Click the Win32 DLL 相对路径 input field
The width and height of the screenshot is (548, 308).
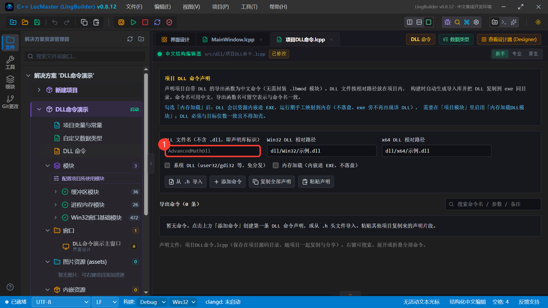click(x=322, y=151)
